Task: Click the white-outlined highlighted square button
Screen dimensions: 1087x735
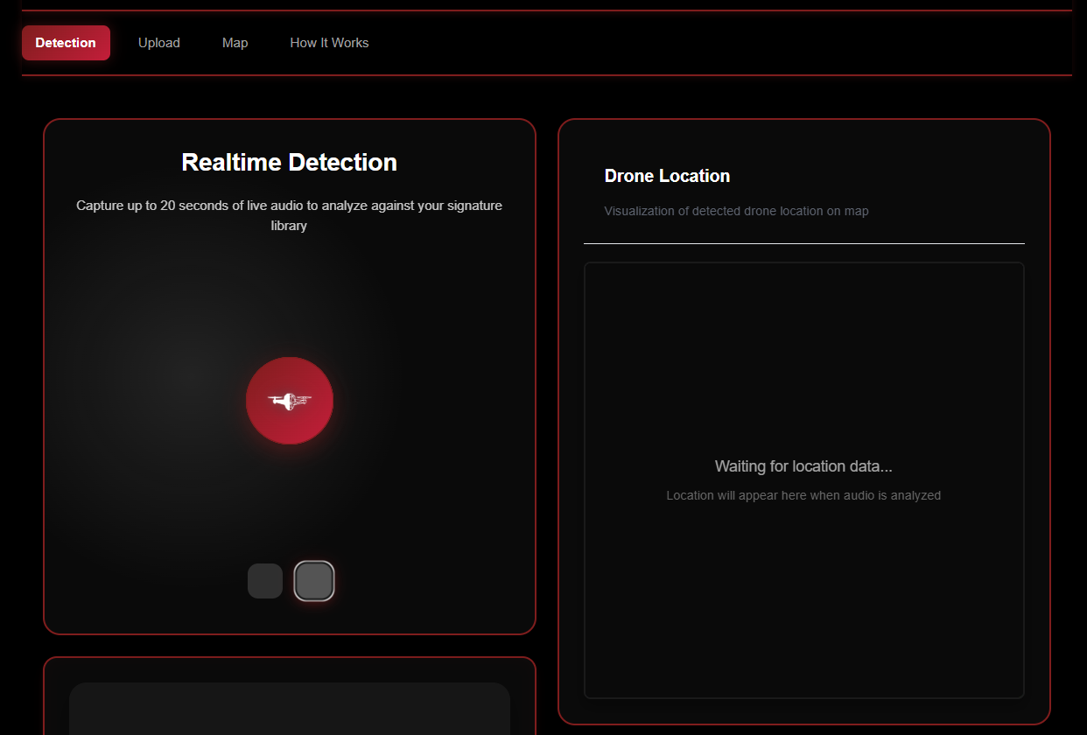Action: 314,581
